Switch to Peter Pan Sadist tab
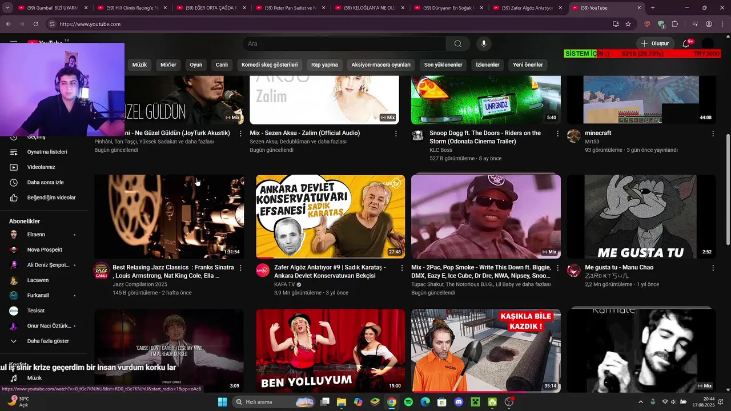Viewport: 731px width, 411px height. pos(290,8)
